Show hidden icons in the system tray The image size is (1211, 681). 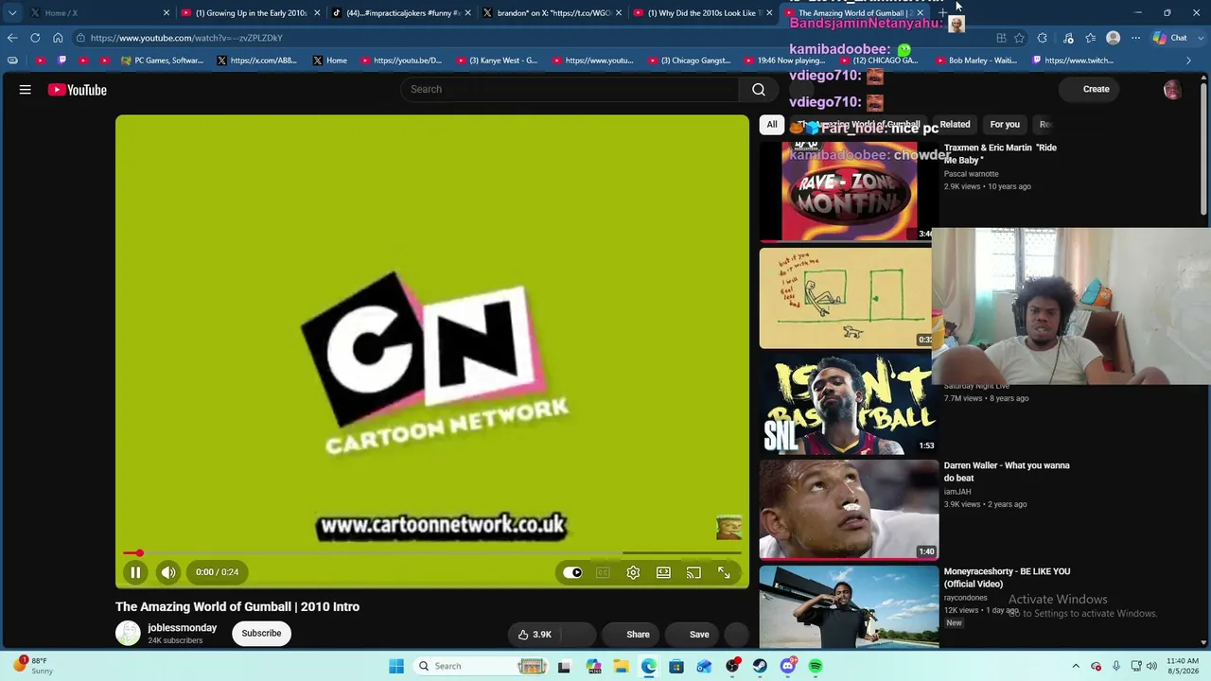pyautogui.click(x=1076, y=666)
